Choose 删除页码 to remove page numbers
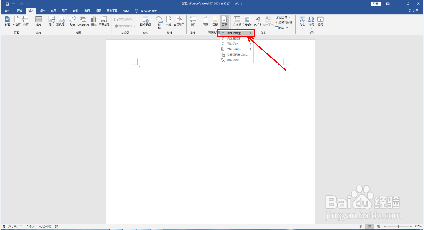Viewport: 424px width, 230px height. point(234,60)
